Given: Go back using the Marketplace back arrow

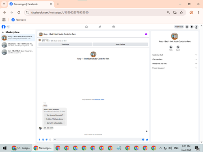Looking at the screenshot, I should pyautogui.click(x=3, y=32).
